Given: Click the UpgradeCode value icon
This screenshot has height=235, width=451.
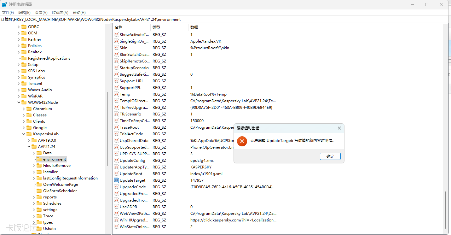Looking at the screenshot, I should tap(116, 187).
